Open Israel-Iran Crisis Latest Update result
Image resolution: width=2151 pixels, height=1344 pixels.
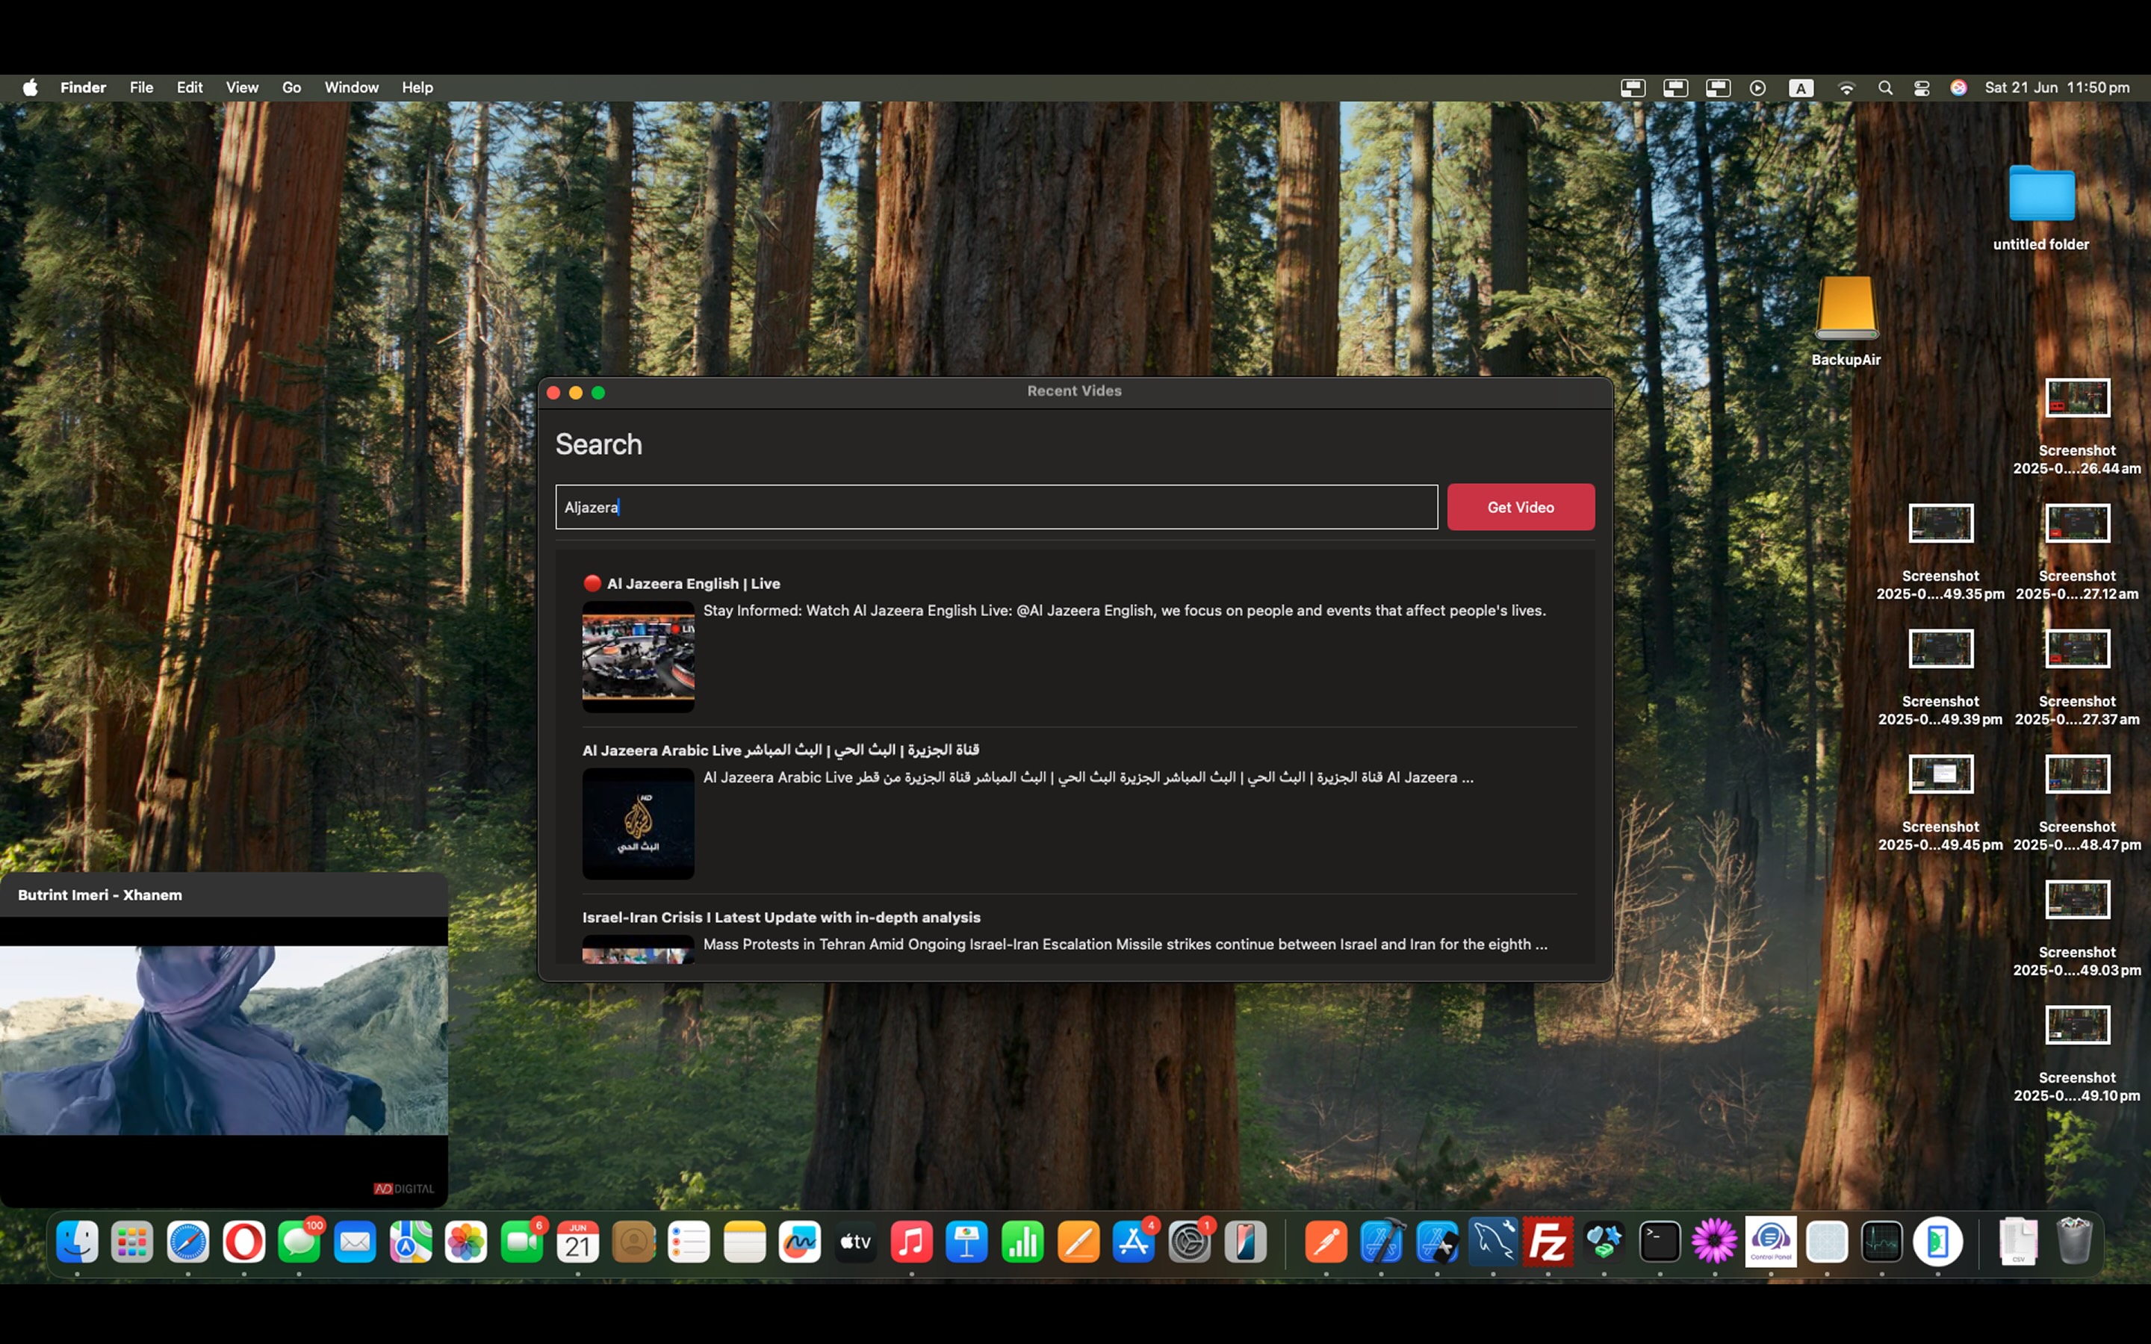(x=780, y=918)
